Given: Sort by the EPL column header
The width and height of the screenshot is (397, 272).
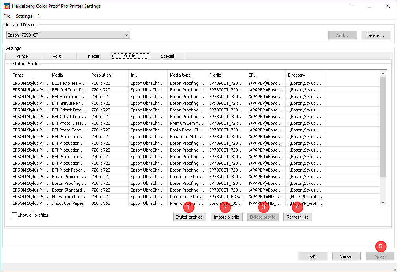Looking at the screenshot, I should click(266, 75).
